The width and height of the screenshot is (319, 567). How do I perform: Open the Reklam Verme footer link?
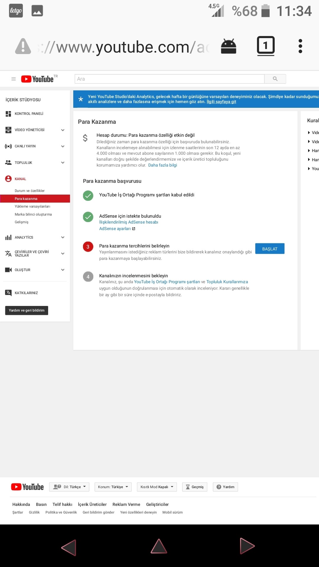(x=126, y=504)
